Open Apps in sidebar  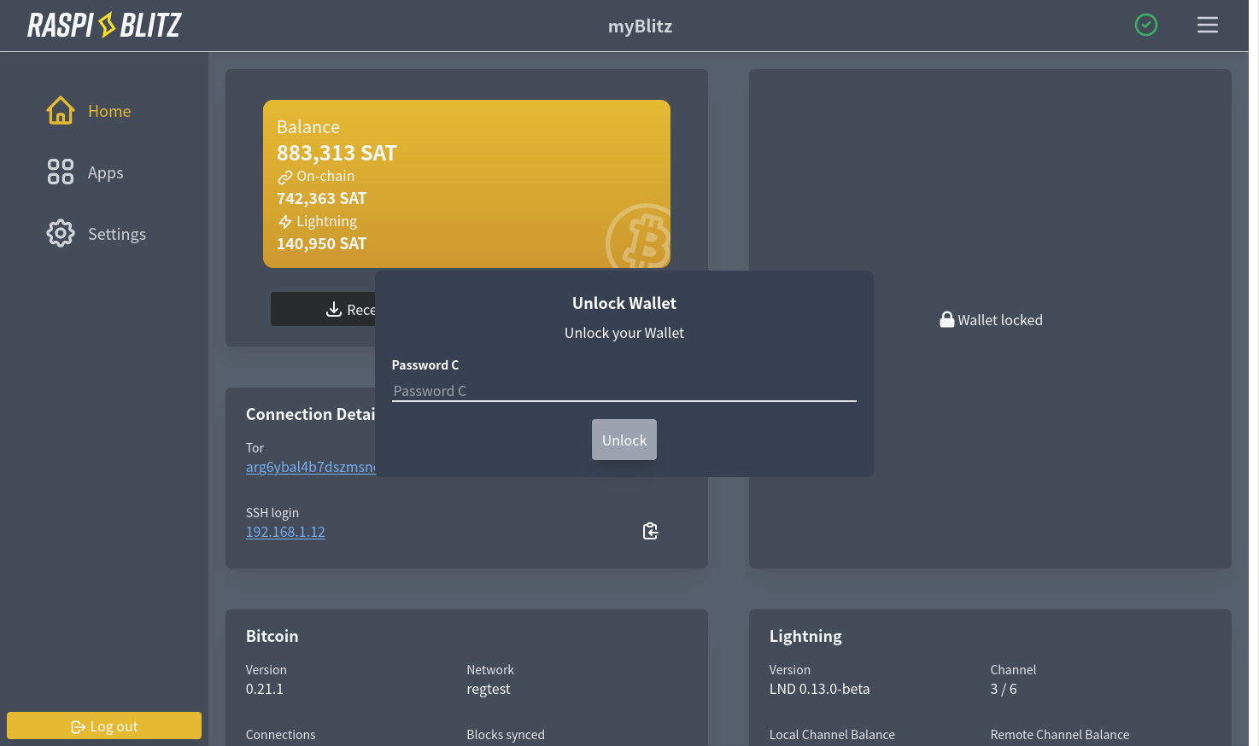click(x=106, y=172)
